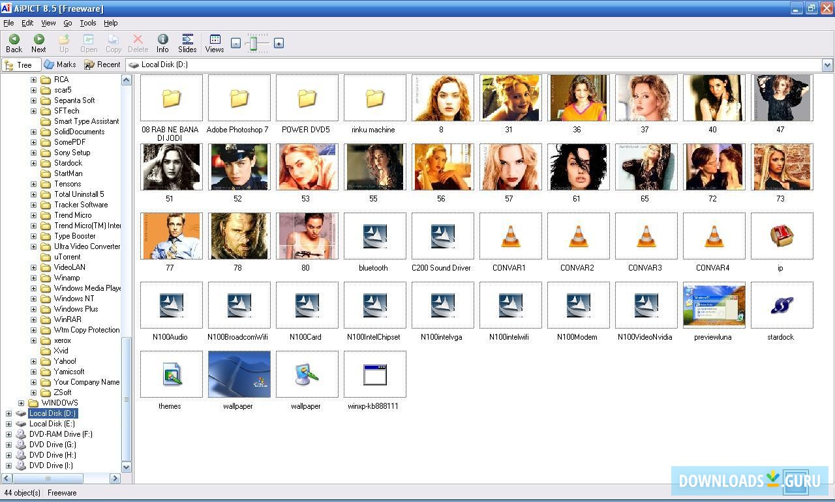Image resolution: width=835 pixels, height=502 pixels.
Task: Expand the Stardock folder node
Action: 33,163
